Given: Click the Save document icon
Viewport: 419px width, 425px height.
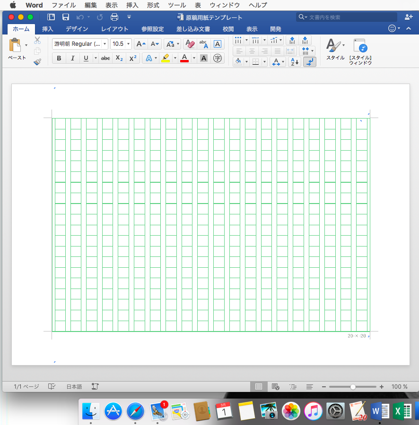Looking at the screenshot, I should click(x=66, y=17).
